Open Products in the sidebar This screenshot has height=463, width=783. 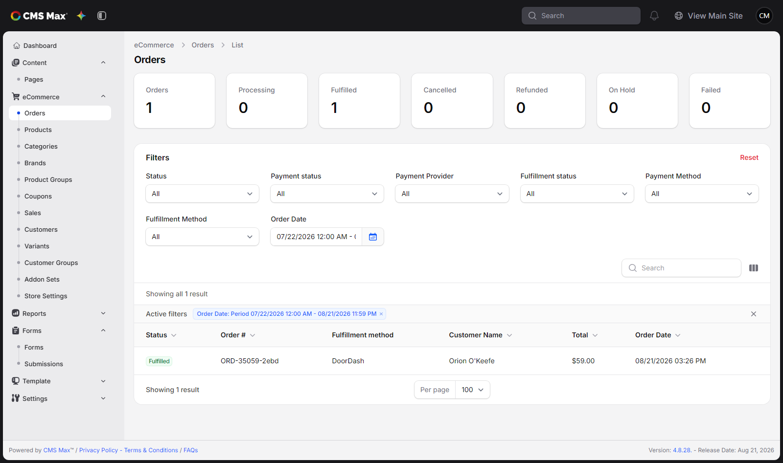38,130
